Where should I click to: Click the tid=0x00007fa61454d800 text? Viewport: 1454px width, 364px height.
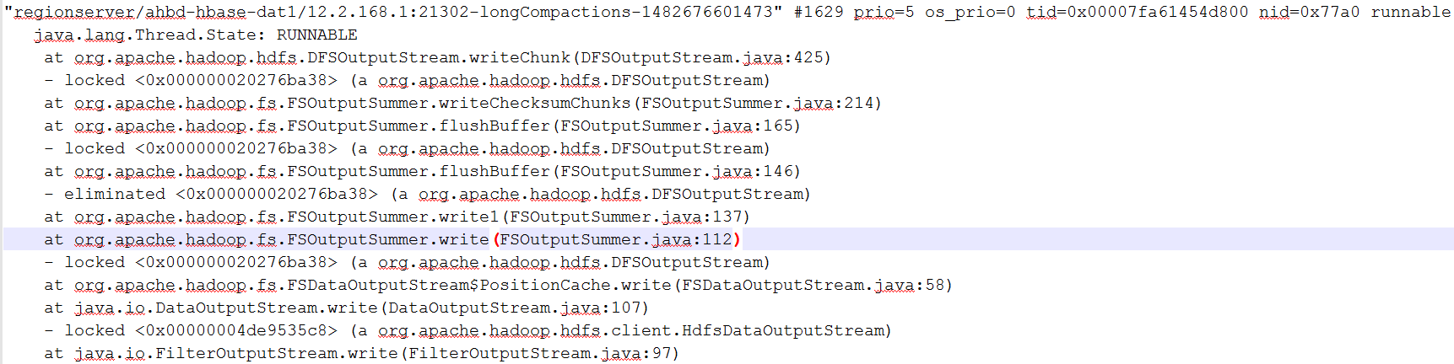coord(1138,12)
